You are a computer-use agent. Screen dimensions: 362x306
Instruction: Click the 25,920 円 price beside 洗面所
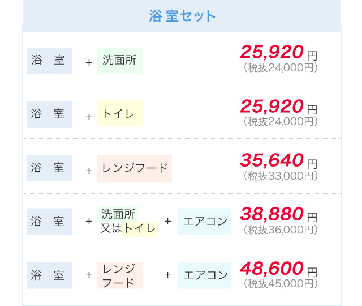point(272,52)
